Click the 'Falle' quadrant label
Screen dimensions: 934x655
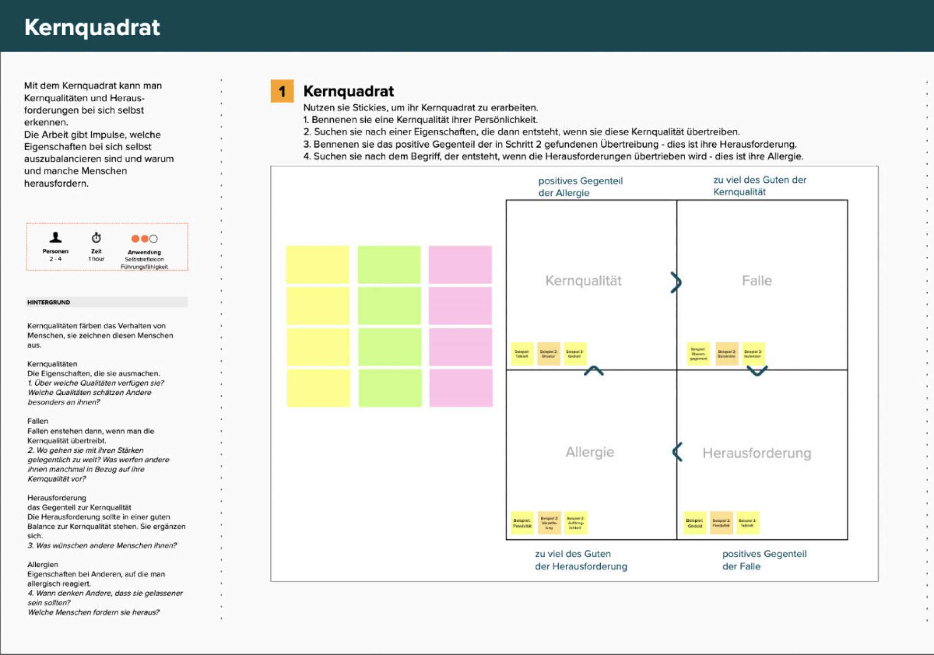click(757, 281)
